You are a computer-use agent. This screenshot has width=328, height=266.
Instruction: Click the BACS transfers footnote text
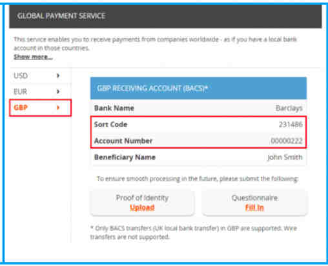pyautogui.click(x=194, y=232)
